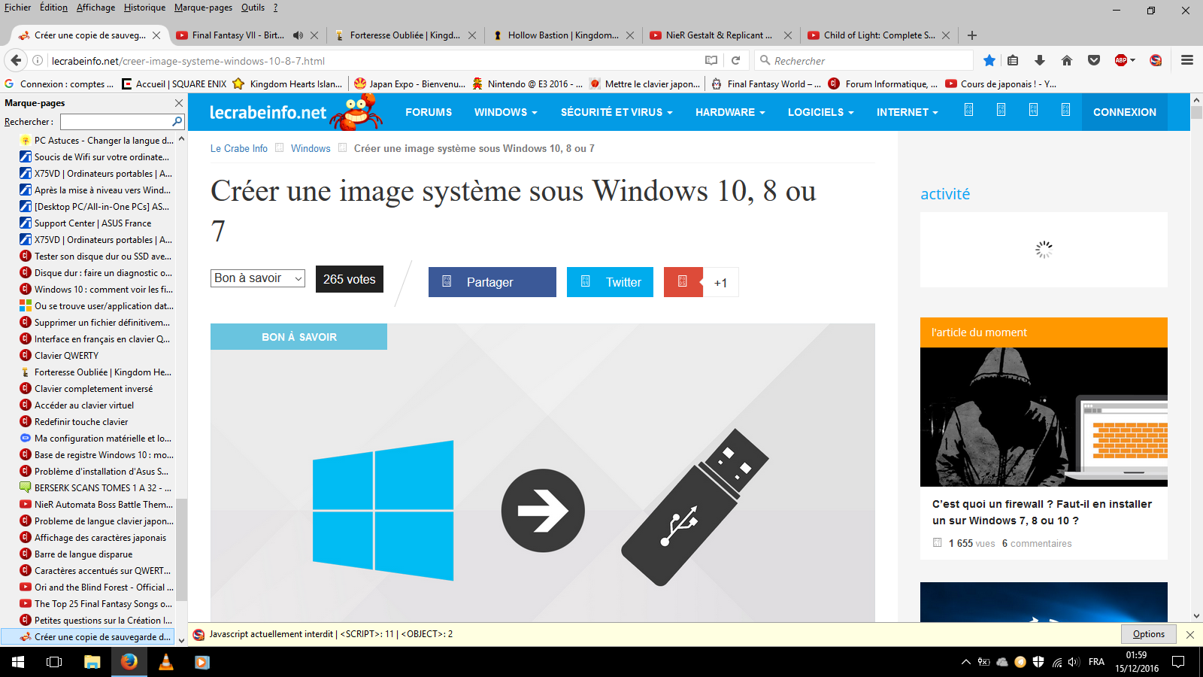This screenshot has height=677, width=1203.
Task: Open Windows Start menu
Action: (x=18, y=662)
